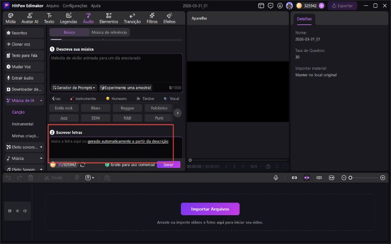Toggle the track mute speaker icon
The width and height of the screenshot is (391, 244).
pos(25,211)
